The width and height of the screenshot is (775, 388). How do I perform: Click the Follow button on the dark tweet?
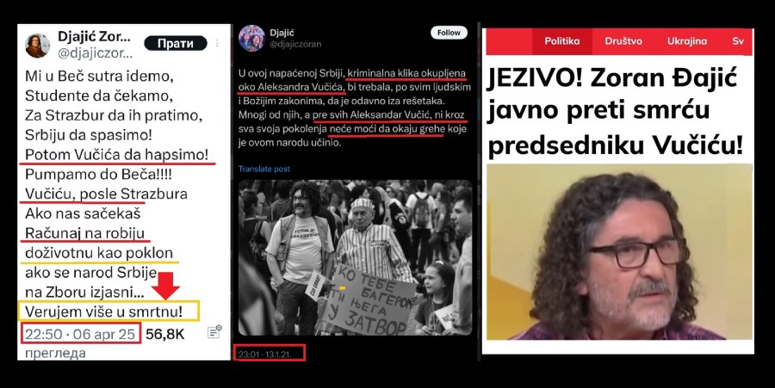[449, 33]
